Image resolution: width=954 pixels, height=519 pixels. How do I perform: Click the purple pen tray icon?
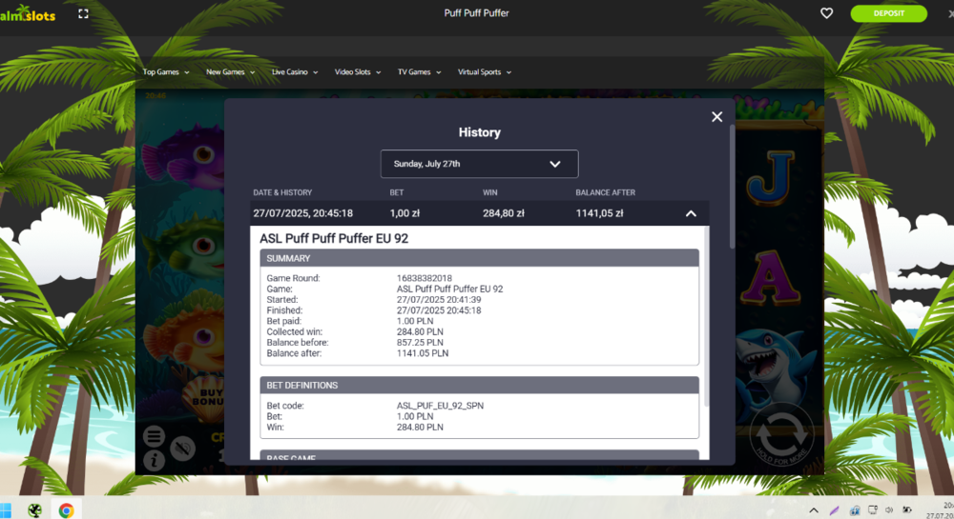coord(834,510)
